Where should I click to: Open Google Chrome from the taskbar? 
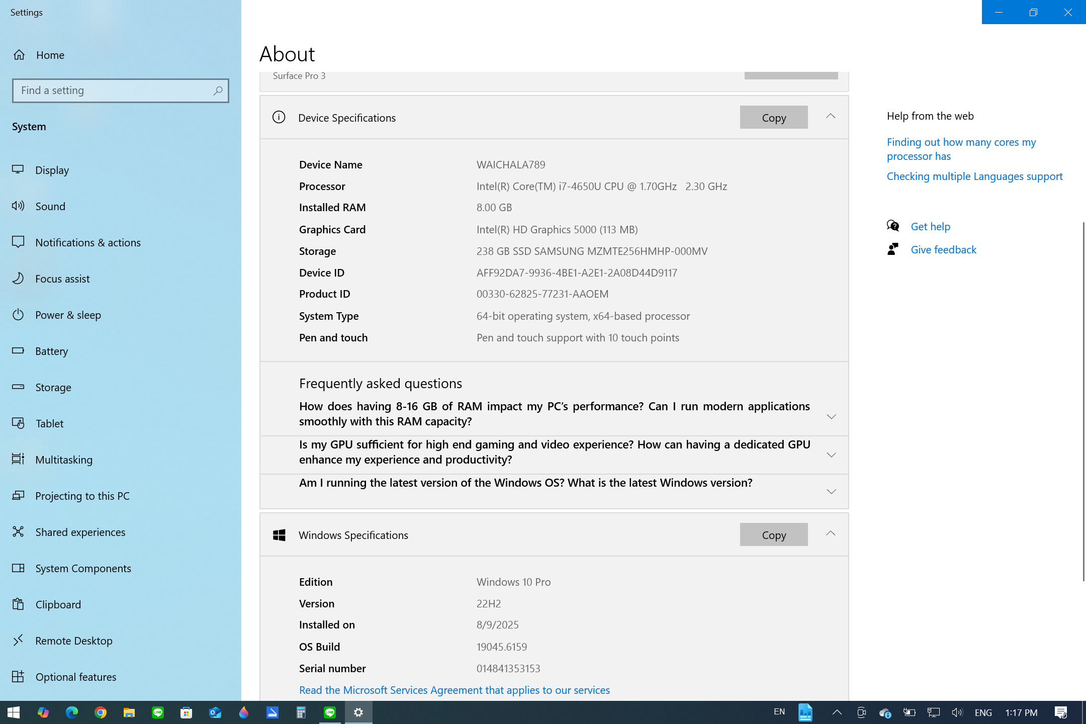(101, 712)
